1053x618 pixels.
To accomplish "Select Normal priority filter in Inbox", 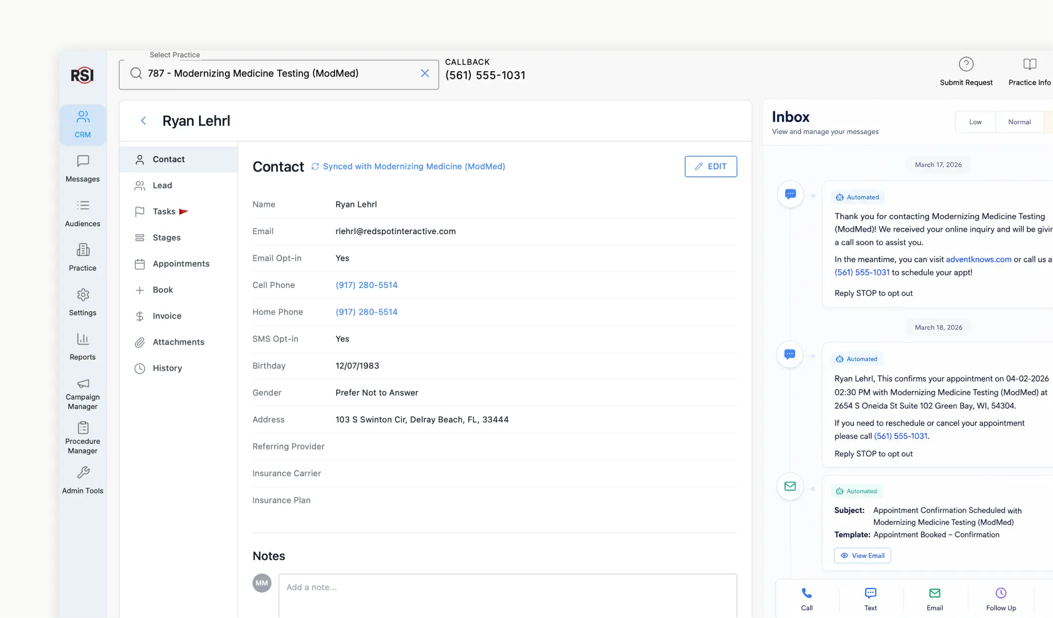I will (x=1019, y=122).
